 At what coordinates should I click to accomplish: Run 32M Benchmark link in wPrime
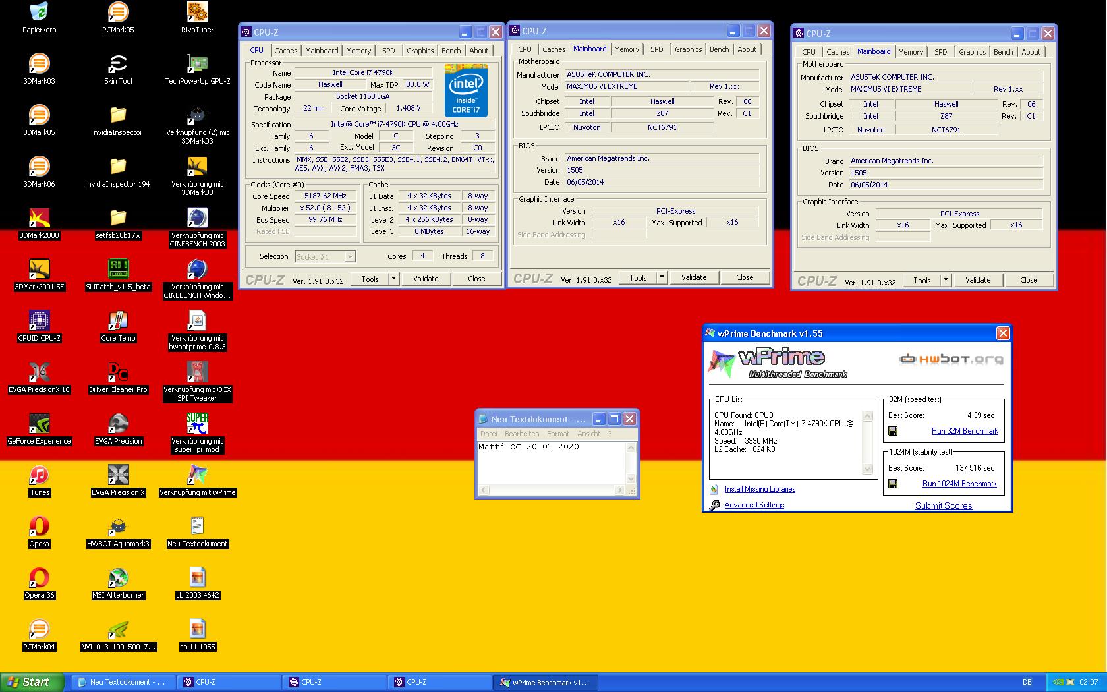pyautogui.click(x=965, y=431)
